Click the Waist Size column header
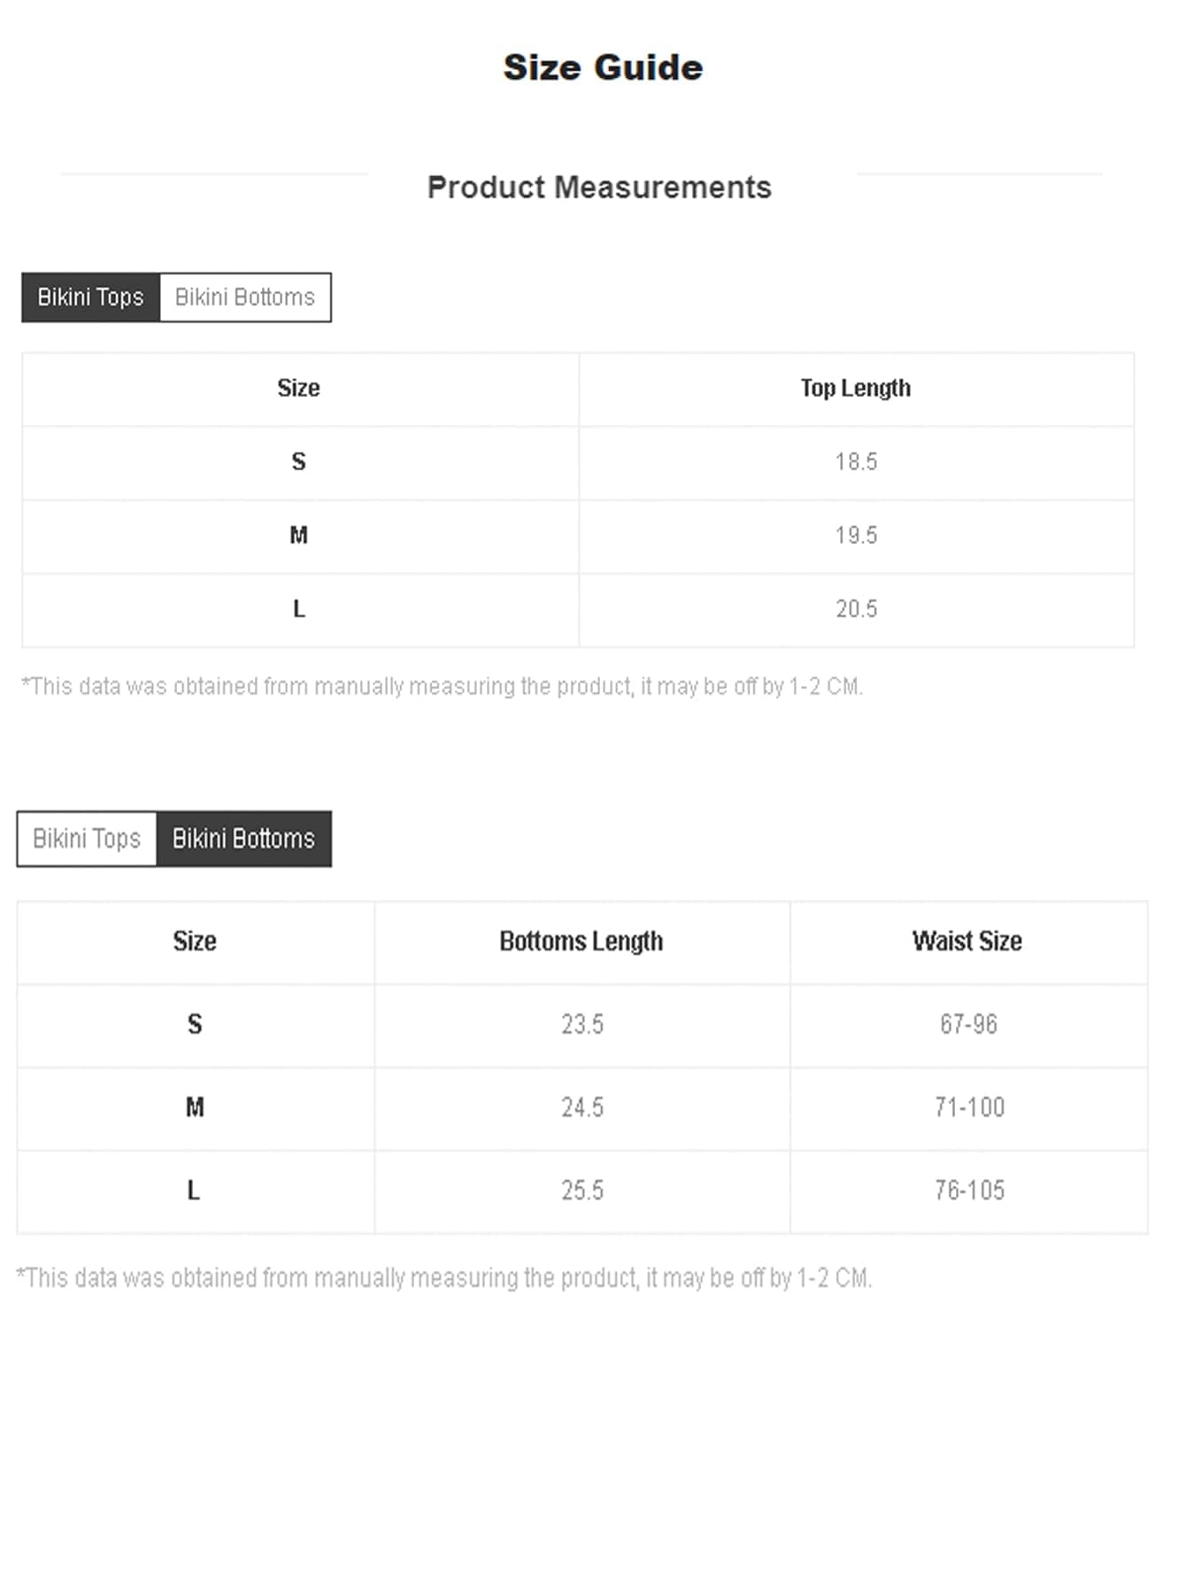This screenshot has height=1581, width=1186. pyautogui.click(x=967, y=942)
